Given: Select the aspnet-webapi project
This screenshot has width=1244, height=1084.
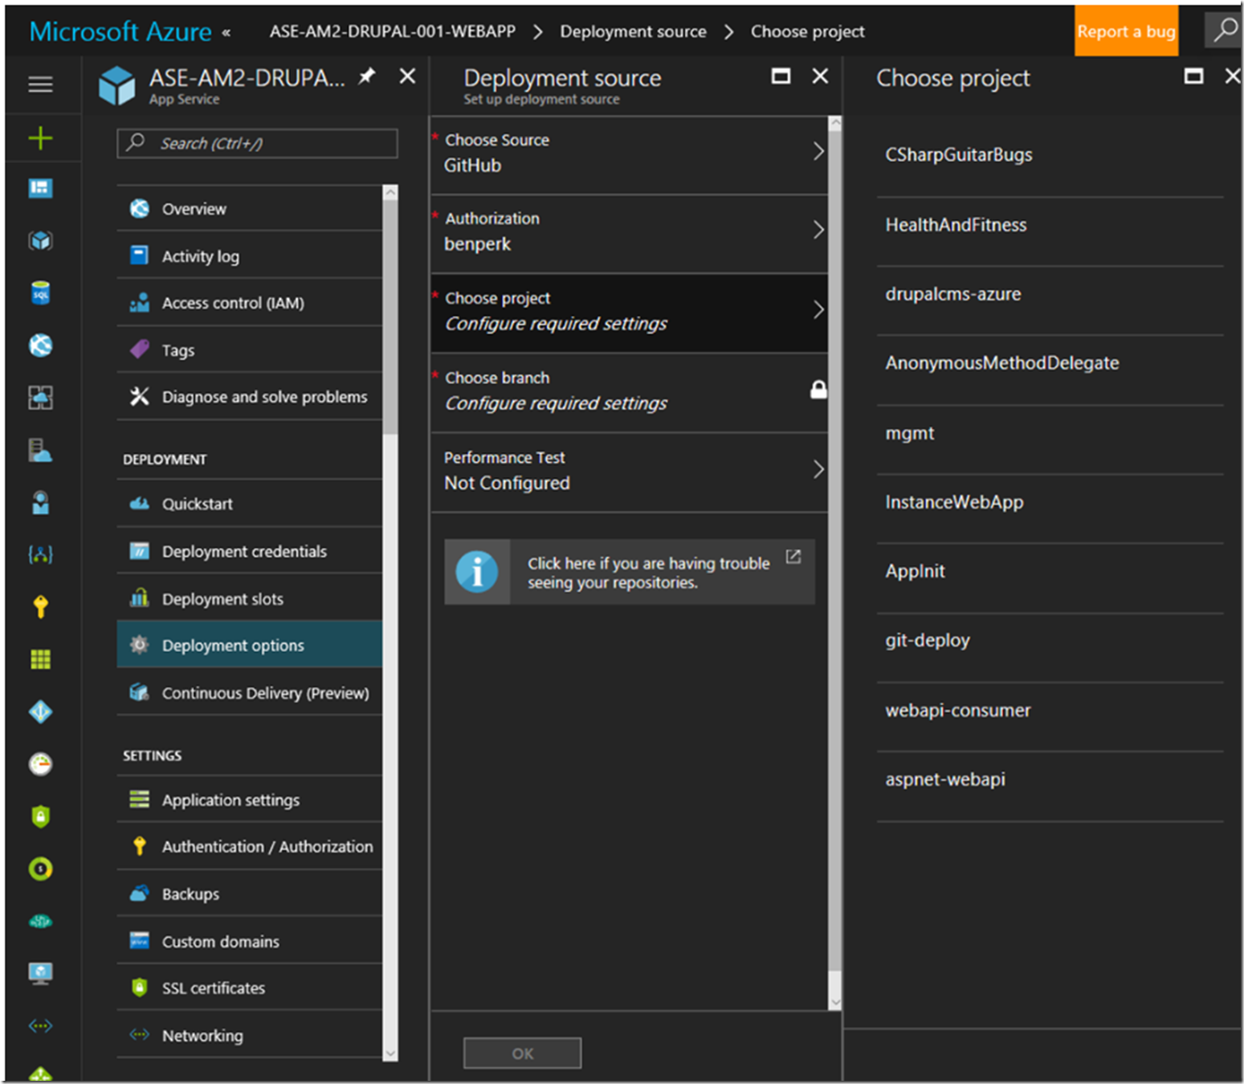Looking at the screenshot, I should pos(1050,779).
